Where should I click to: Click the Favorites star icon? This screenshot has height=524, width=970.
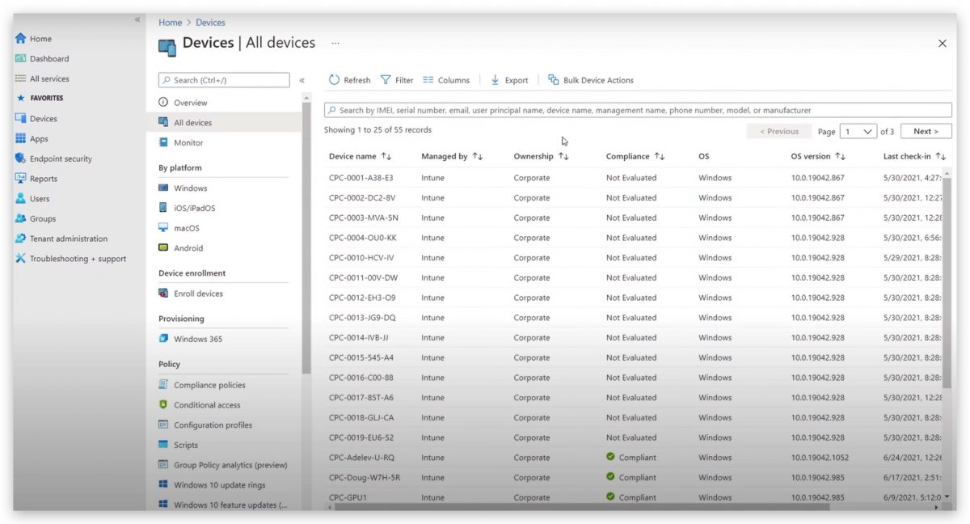point(20,98)
